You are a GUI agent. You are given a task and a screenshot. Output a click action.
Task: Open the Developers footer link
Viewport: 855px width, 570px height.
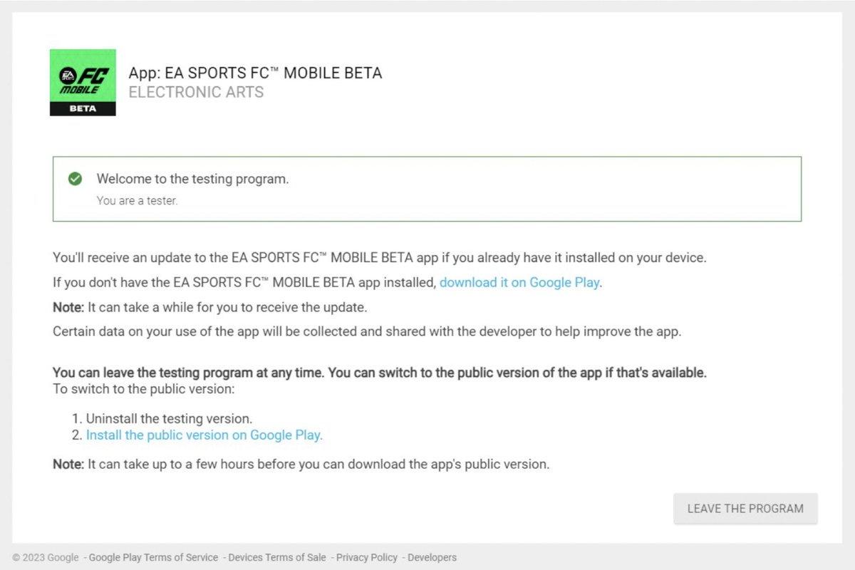[432, 557]
